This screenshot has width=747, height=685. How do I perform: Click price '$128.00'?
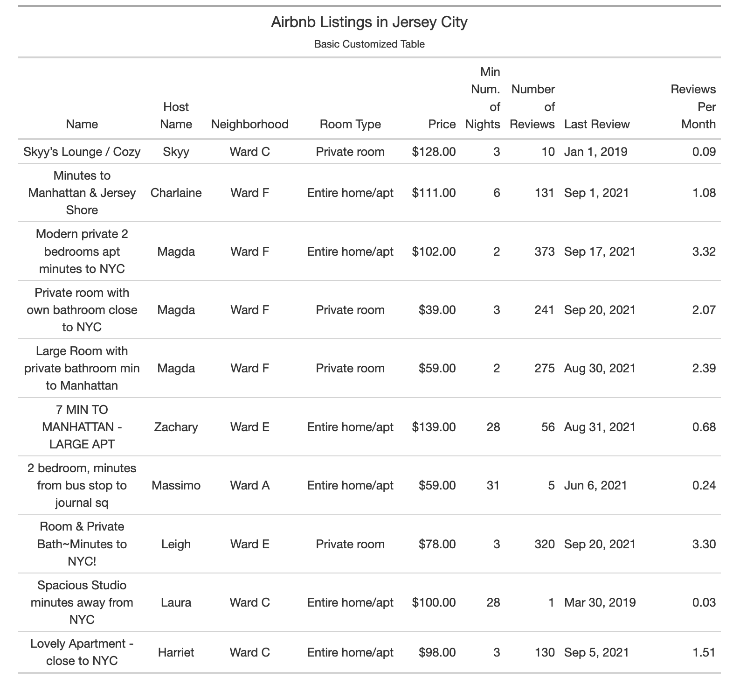tap(434, 152)
